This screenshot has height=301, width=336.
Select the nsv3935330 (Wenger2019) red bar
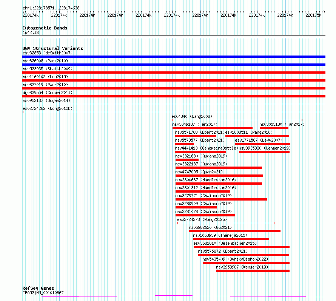click(264, 152)
